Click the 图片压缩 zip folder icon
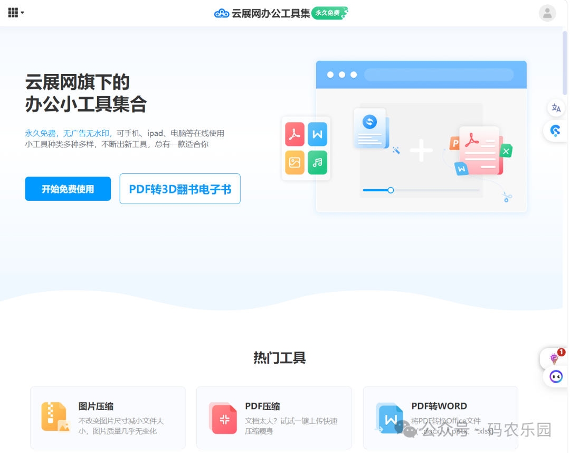 [x=55, y=417]
